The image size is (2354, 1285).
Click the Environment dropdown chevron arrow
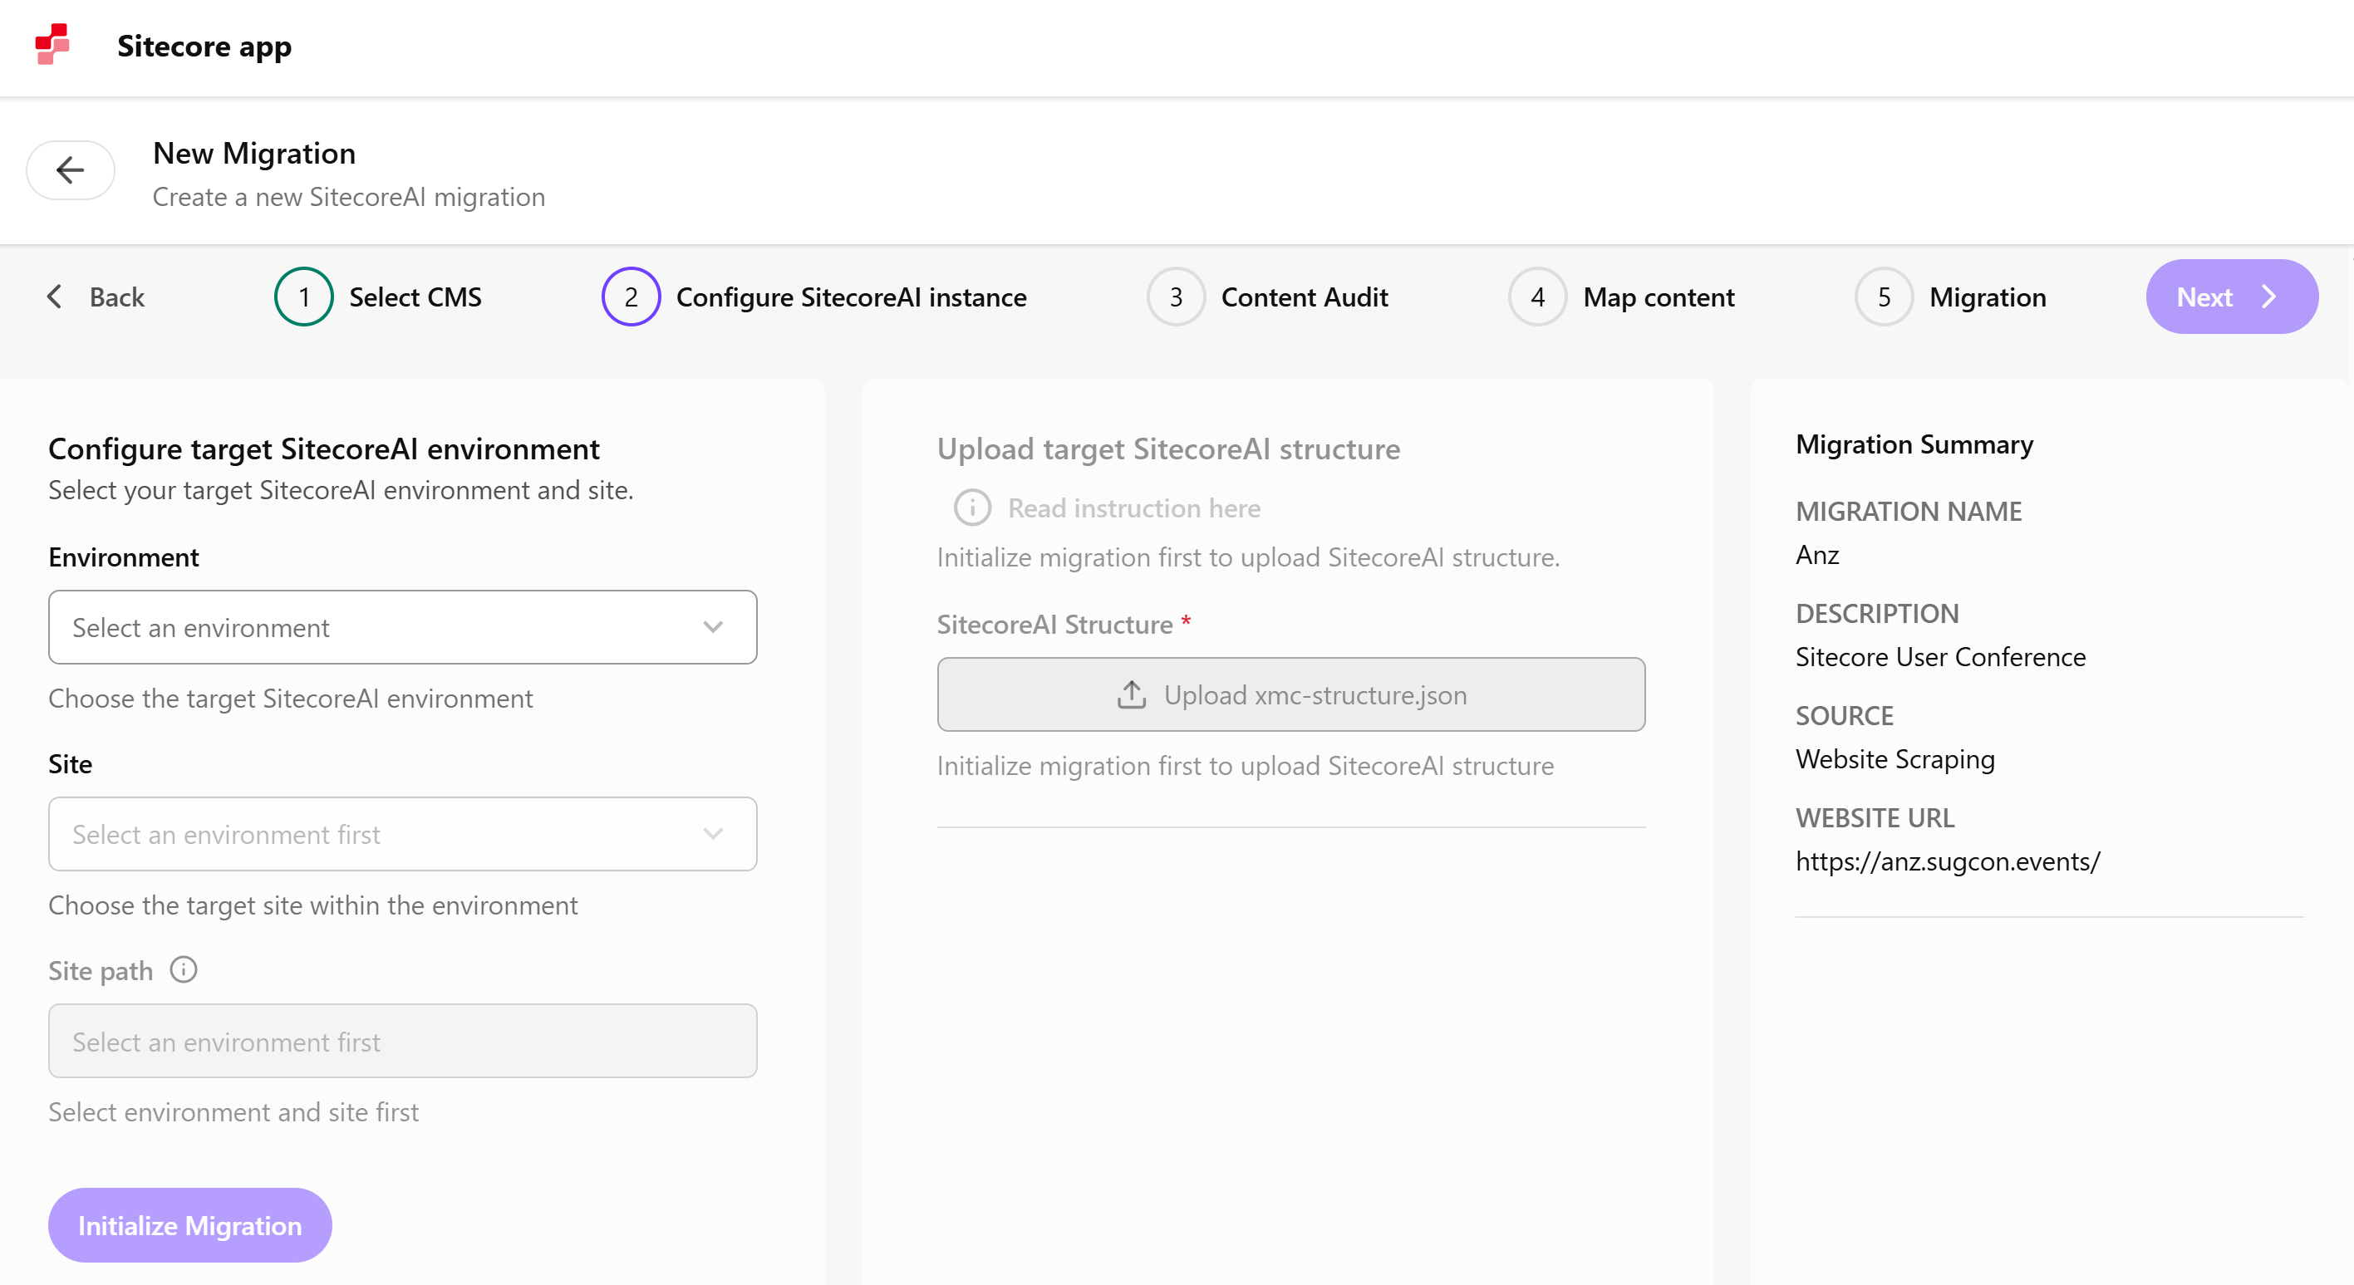713,627
